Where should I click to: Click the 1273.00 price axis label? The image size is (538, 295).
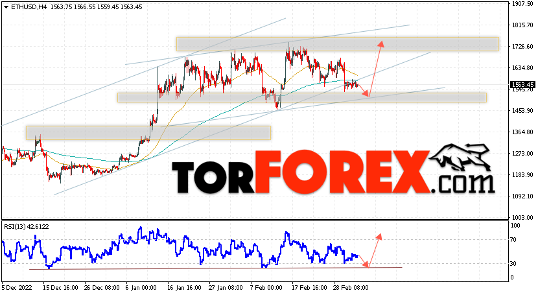click(522, 153)
